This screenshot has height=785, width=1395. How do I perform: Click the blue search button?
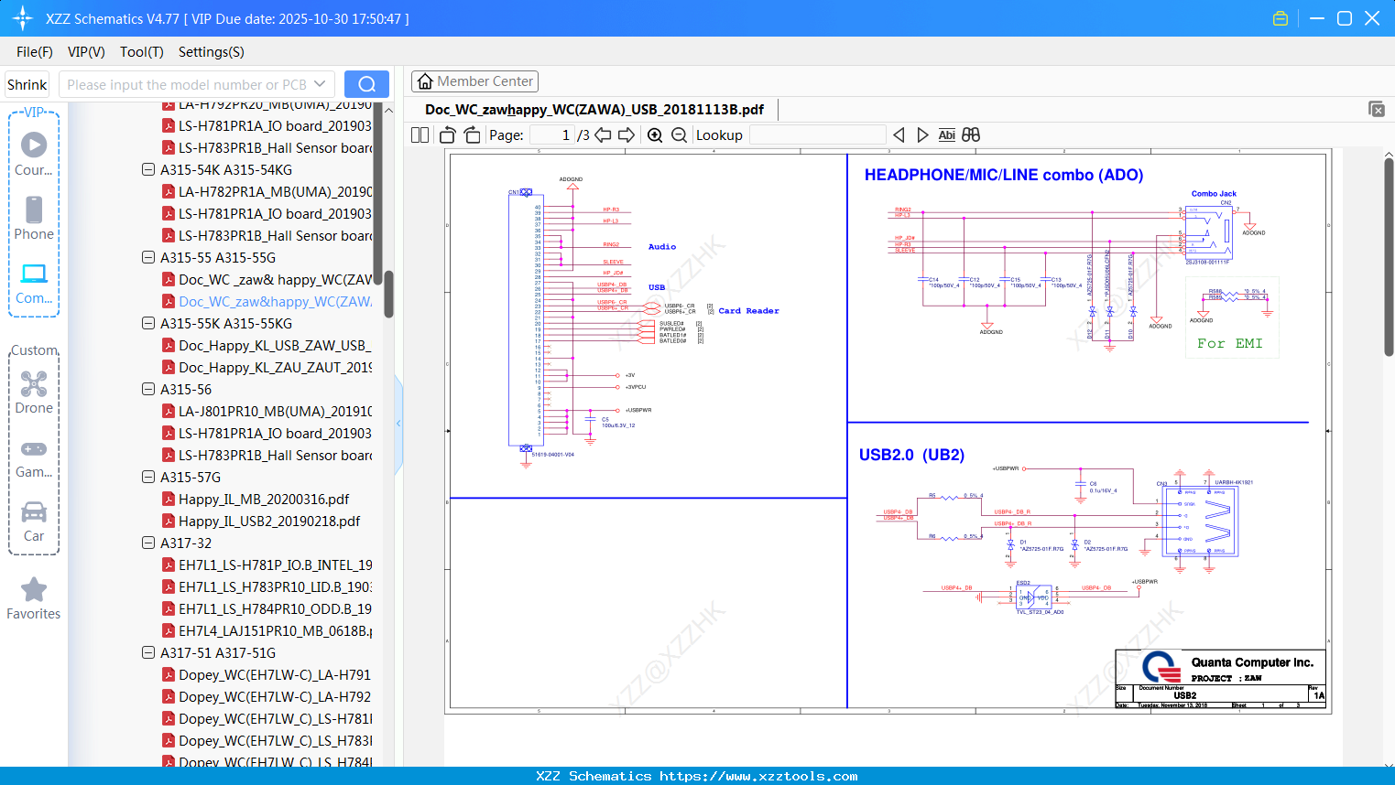[x=366, y=84]
